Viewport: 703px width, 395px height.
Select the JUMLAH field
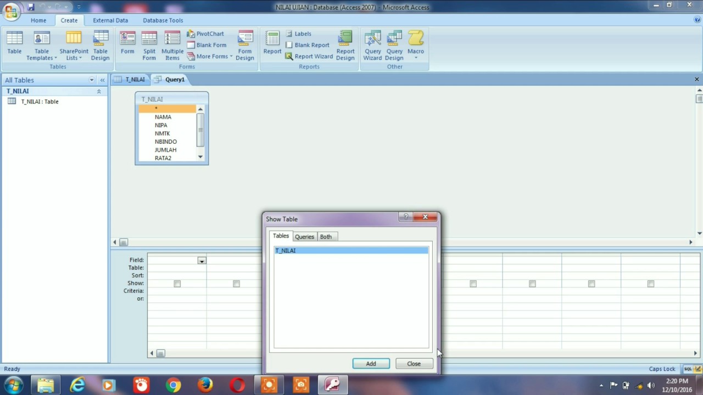[165, 150]
